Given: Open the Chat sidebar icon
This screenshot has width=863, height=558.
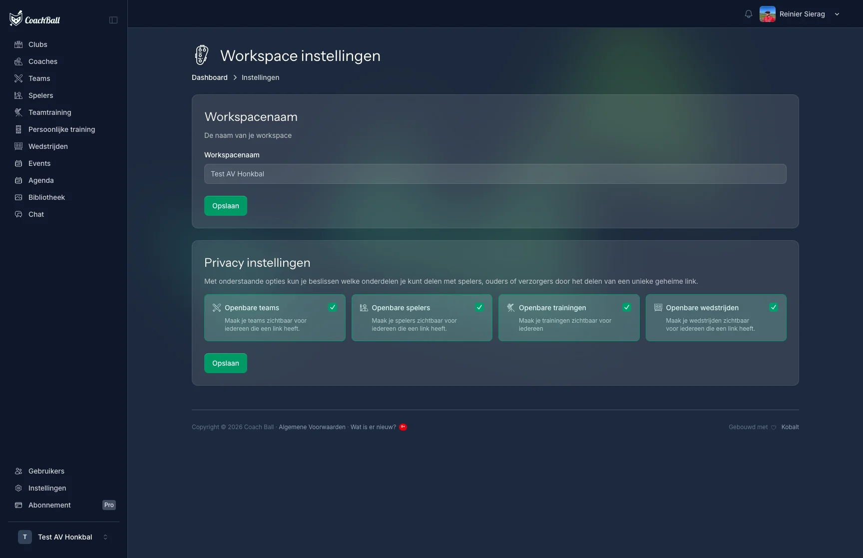Looking at the screenshot, I should click(18, 214).
